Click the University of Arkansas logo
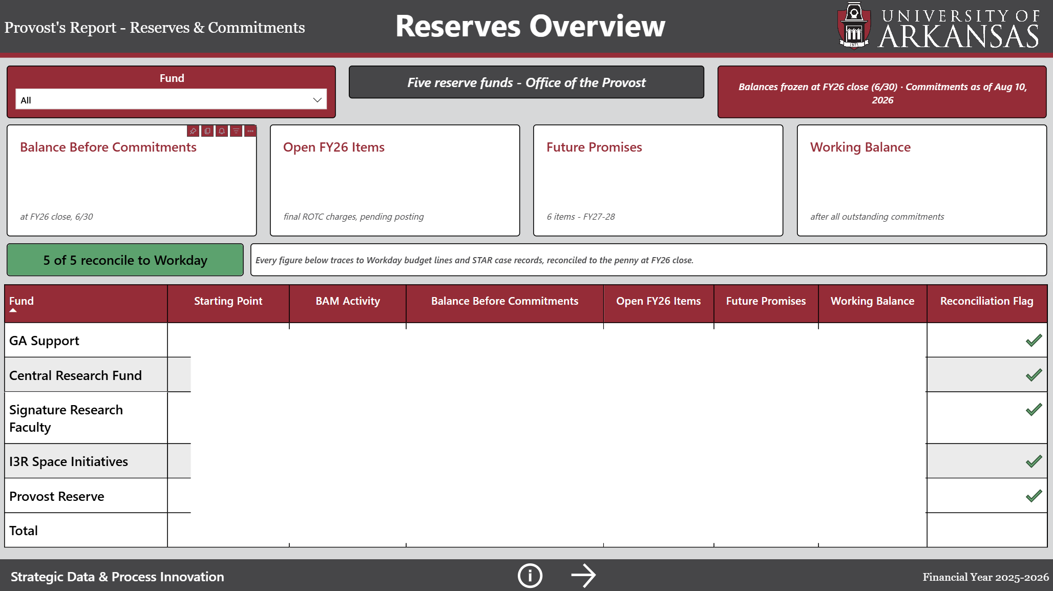Screen dimensions: 1053x591 (x=938, y=26)
